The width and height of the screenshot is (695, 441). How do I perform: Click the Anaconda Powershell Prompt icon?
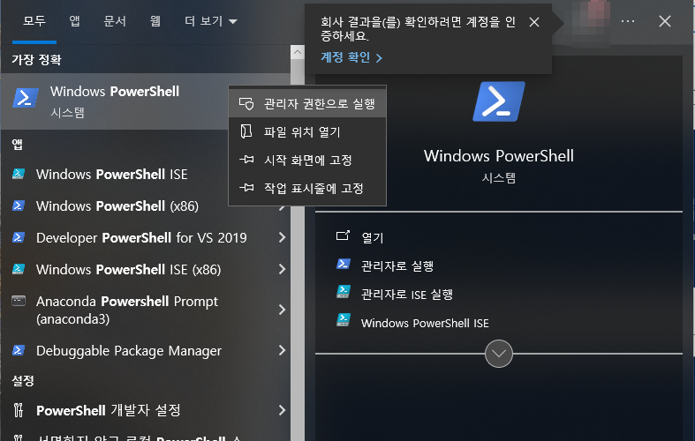pos(19,301)
